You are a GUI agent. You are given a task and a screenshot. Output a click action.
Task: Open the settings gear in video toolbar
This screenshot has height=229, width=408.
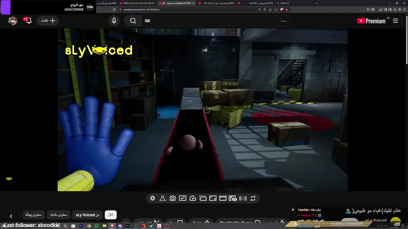click(x=153, y=198)
